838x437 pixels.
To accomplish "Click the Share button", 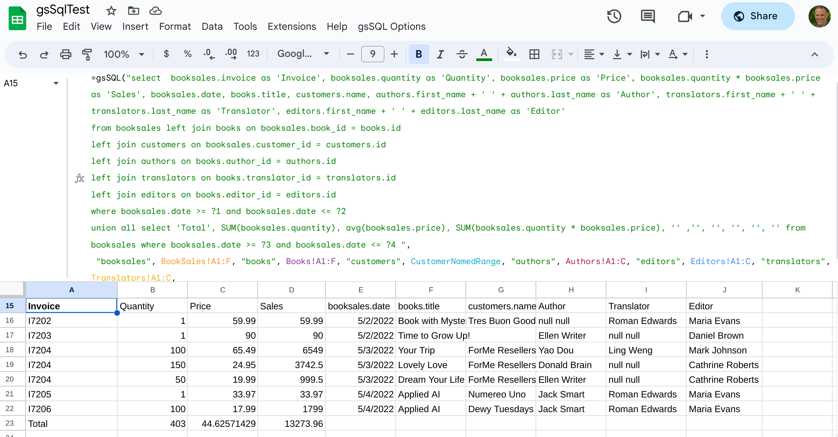I will [758, 16].
